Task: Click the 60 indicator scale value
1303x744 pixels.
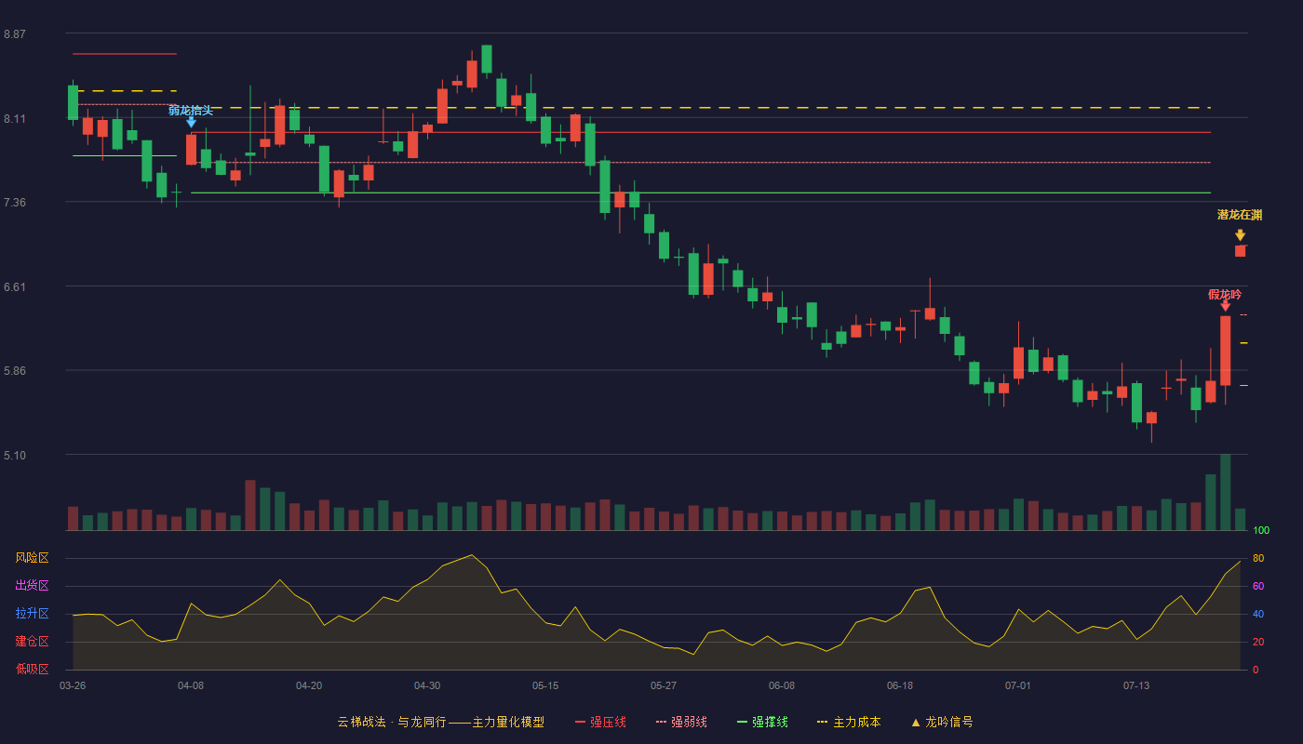Action: (x=1258, y=586)
